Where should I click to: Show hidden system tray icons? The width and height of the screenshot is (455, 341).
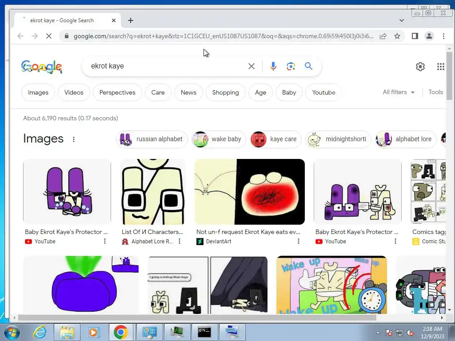tap(378, 333)
